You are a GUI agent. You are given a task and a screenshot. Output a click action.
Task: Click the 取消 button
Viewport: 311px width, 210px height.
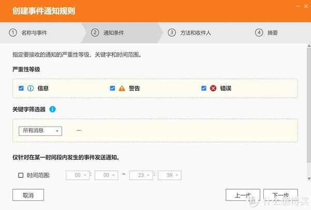pos(28,195)
